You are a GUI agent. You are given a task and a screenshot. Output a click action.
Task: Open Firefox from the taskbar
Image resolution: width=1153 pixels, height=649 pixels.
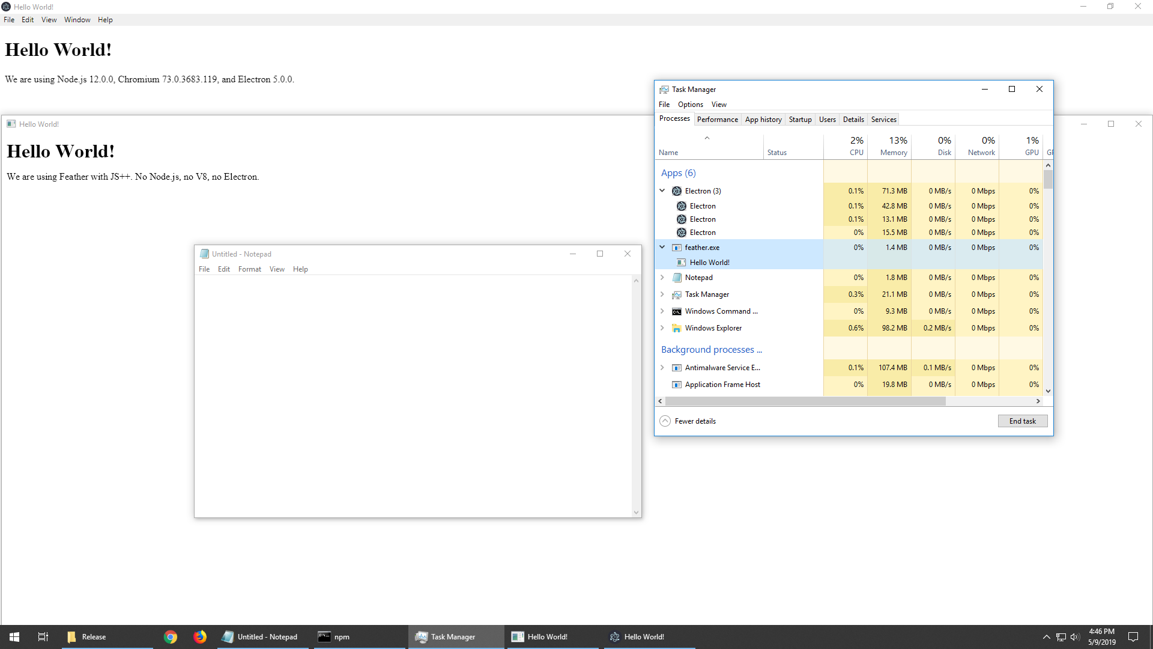click(200, 637)
